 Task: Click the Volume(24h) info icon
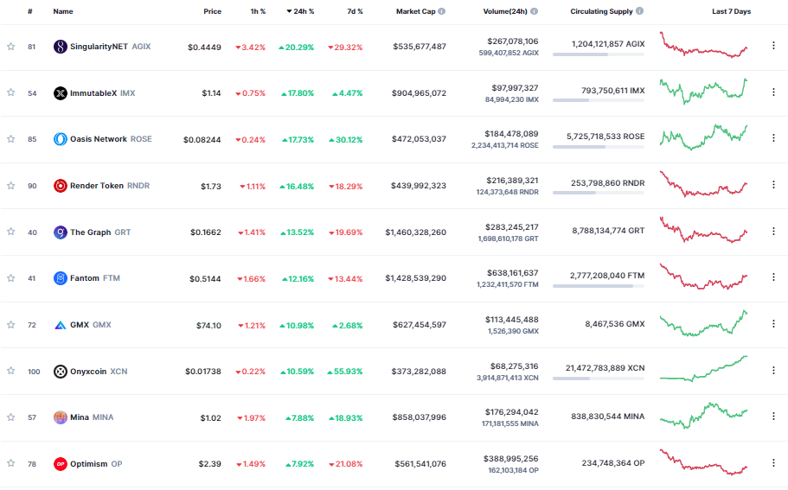point(534,11)
